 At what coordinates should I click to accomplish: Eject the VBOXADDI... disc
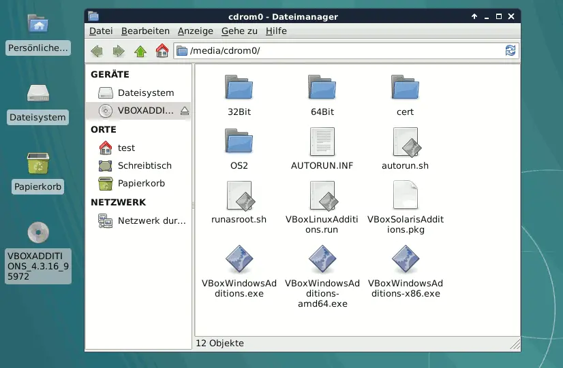point(185,111)
